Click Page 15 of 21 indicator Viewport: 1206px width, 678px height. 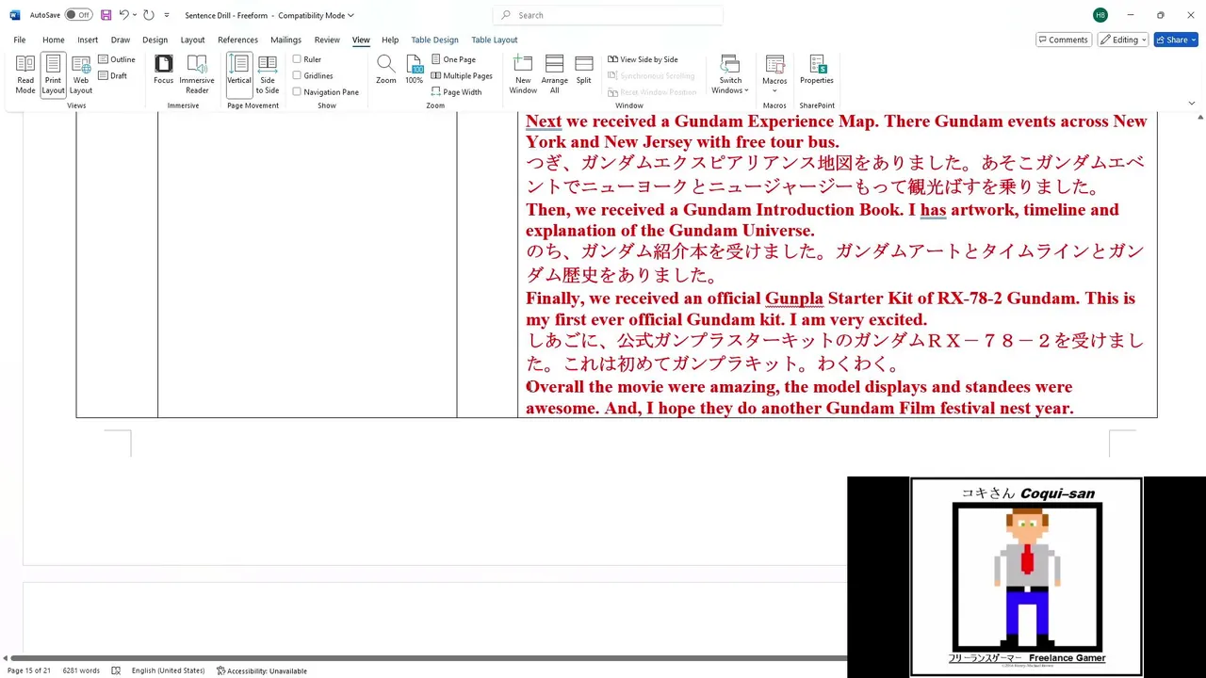29,670
